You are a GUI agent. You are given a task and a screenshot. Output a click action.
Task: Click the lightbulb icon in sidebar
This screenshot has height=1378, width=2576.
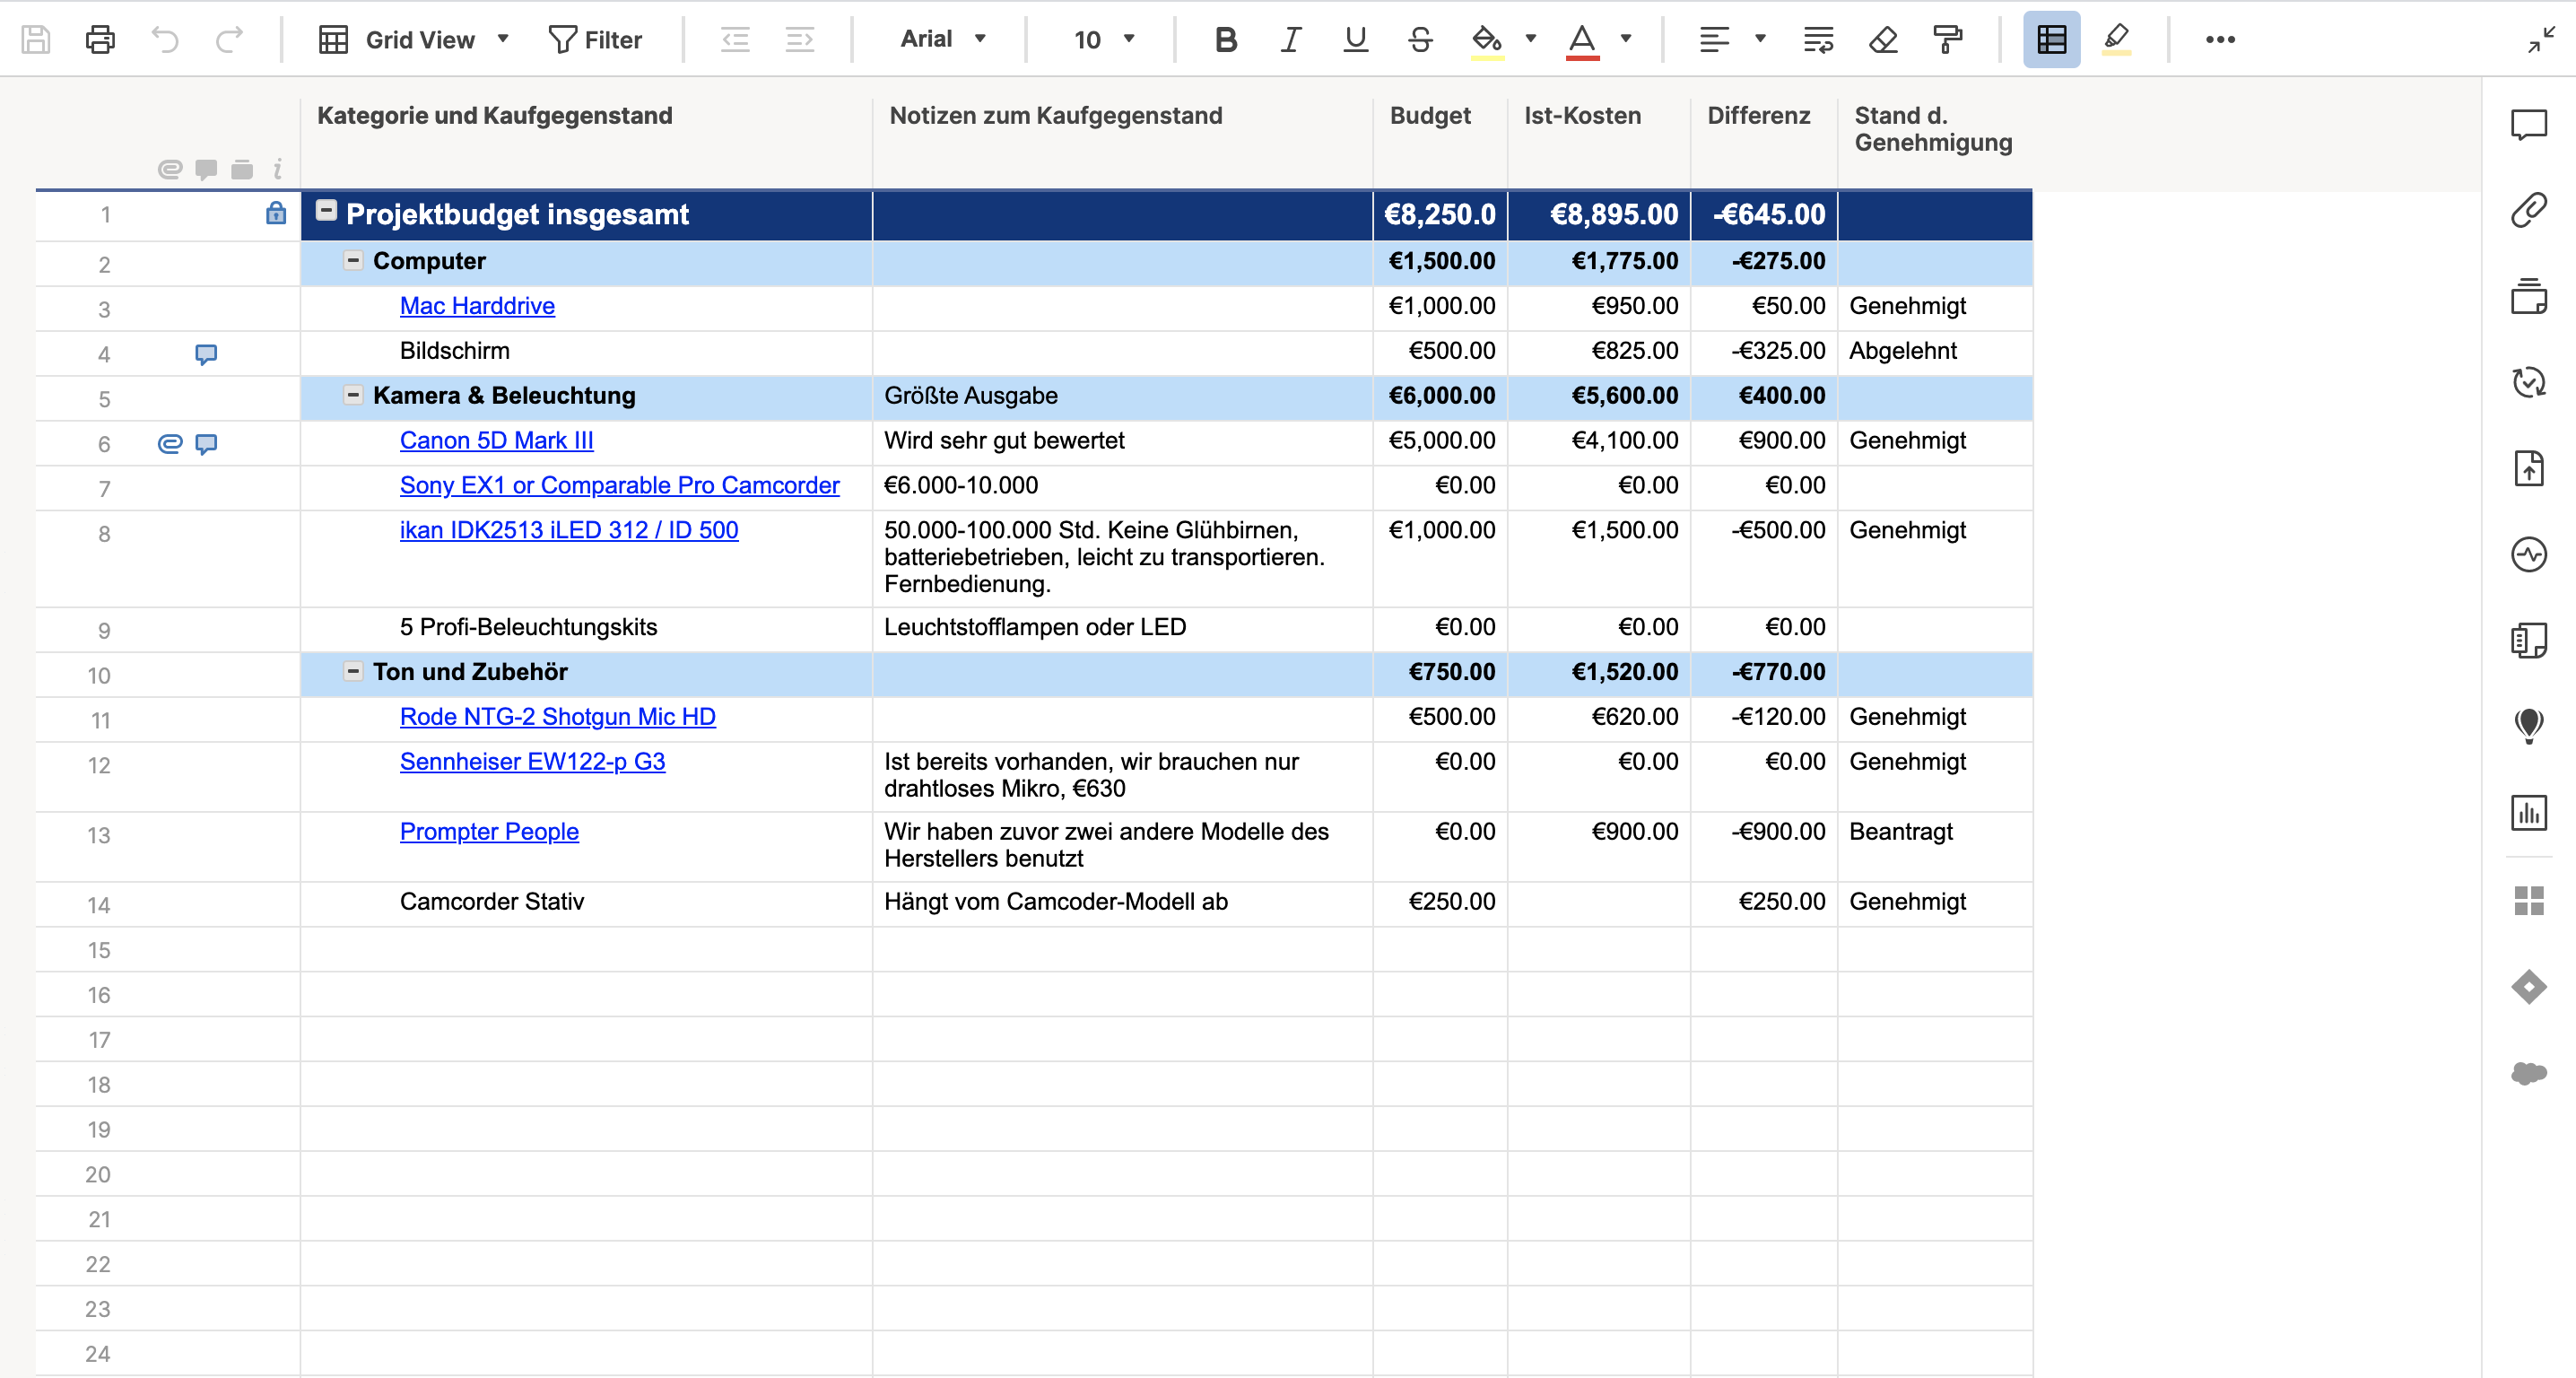[2529, 726]
